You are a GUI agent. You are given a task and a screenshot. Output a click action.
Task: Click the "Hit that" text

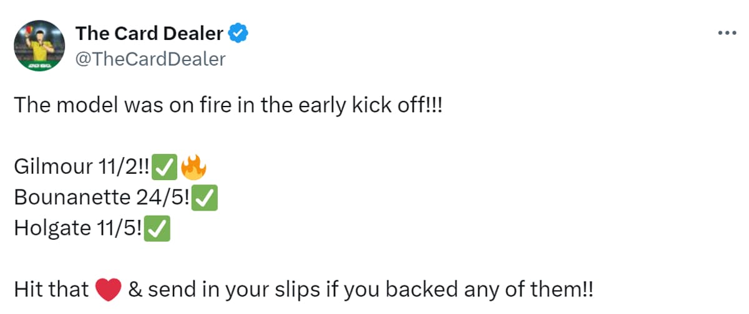click(x=51, y=289)
